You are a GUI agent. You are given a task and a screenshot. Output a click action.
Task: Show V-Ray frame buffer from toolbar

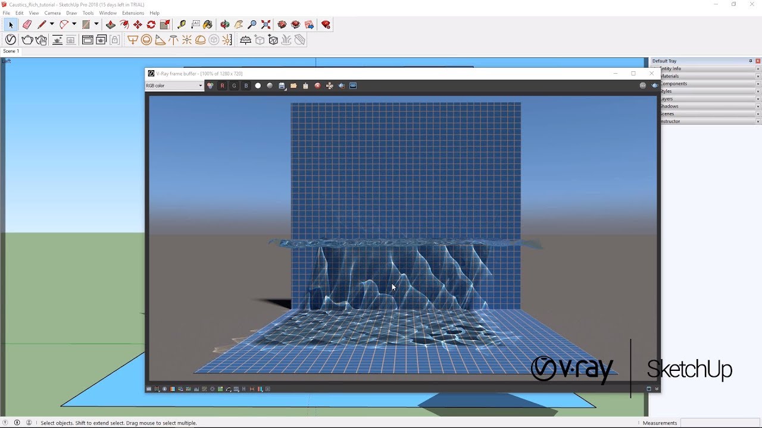pos(88,40)
